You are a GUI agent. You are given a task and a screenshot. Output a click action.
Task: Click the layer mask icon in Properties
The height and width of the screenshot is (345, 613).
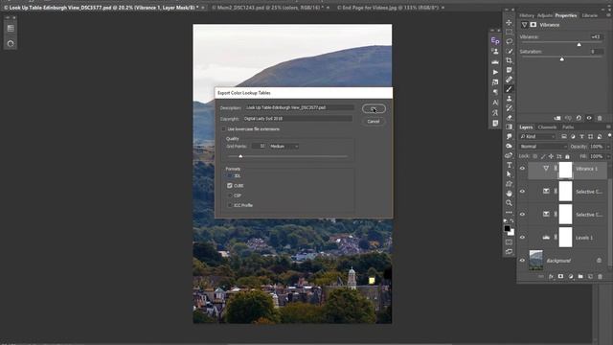tap(534, 25)
